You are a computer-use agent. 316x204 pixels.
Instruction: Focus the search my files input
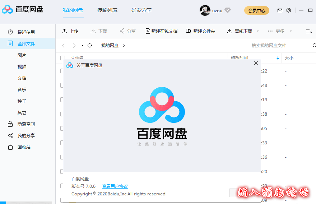276,46
